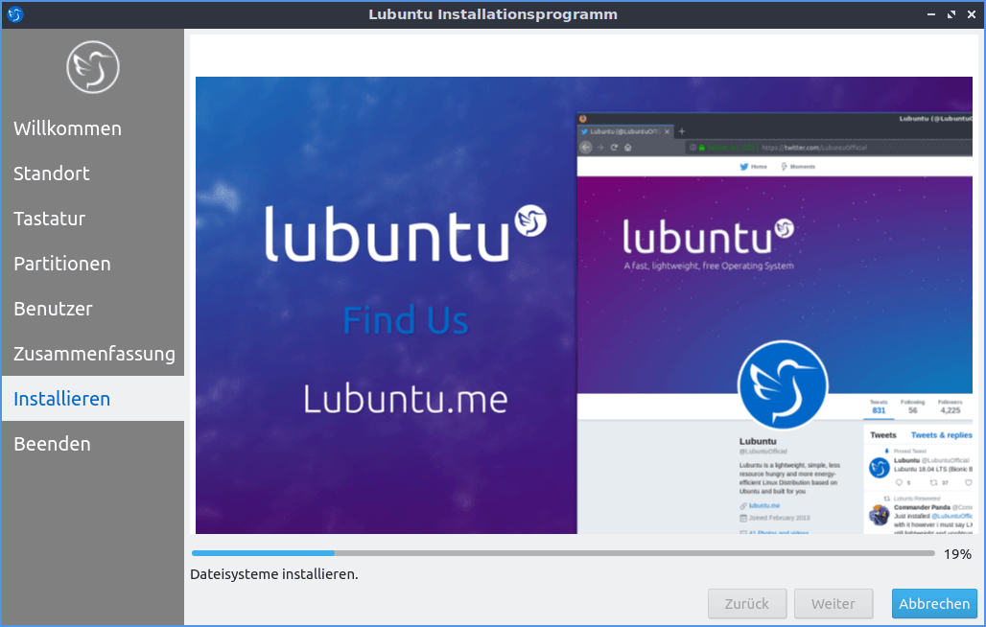This screenshot has width=986, height=627.
Task: Click the white hummingbird emblem beside large lubuntu wordmark
Action: click(x=530, y=221)
